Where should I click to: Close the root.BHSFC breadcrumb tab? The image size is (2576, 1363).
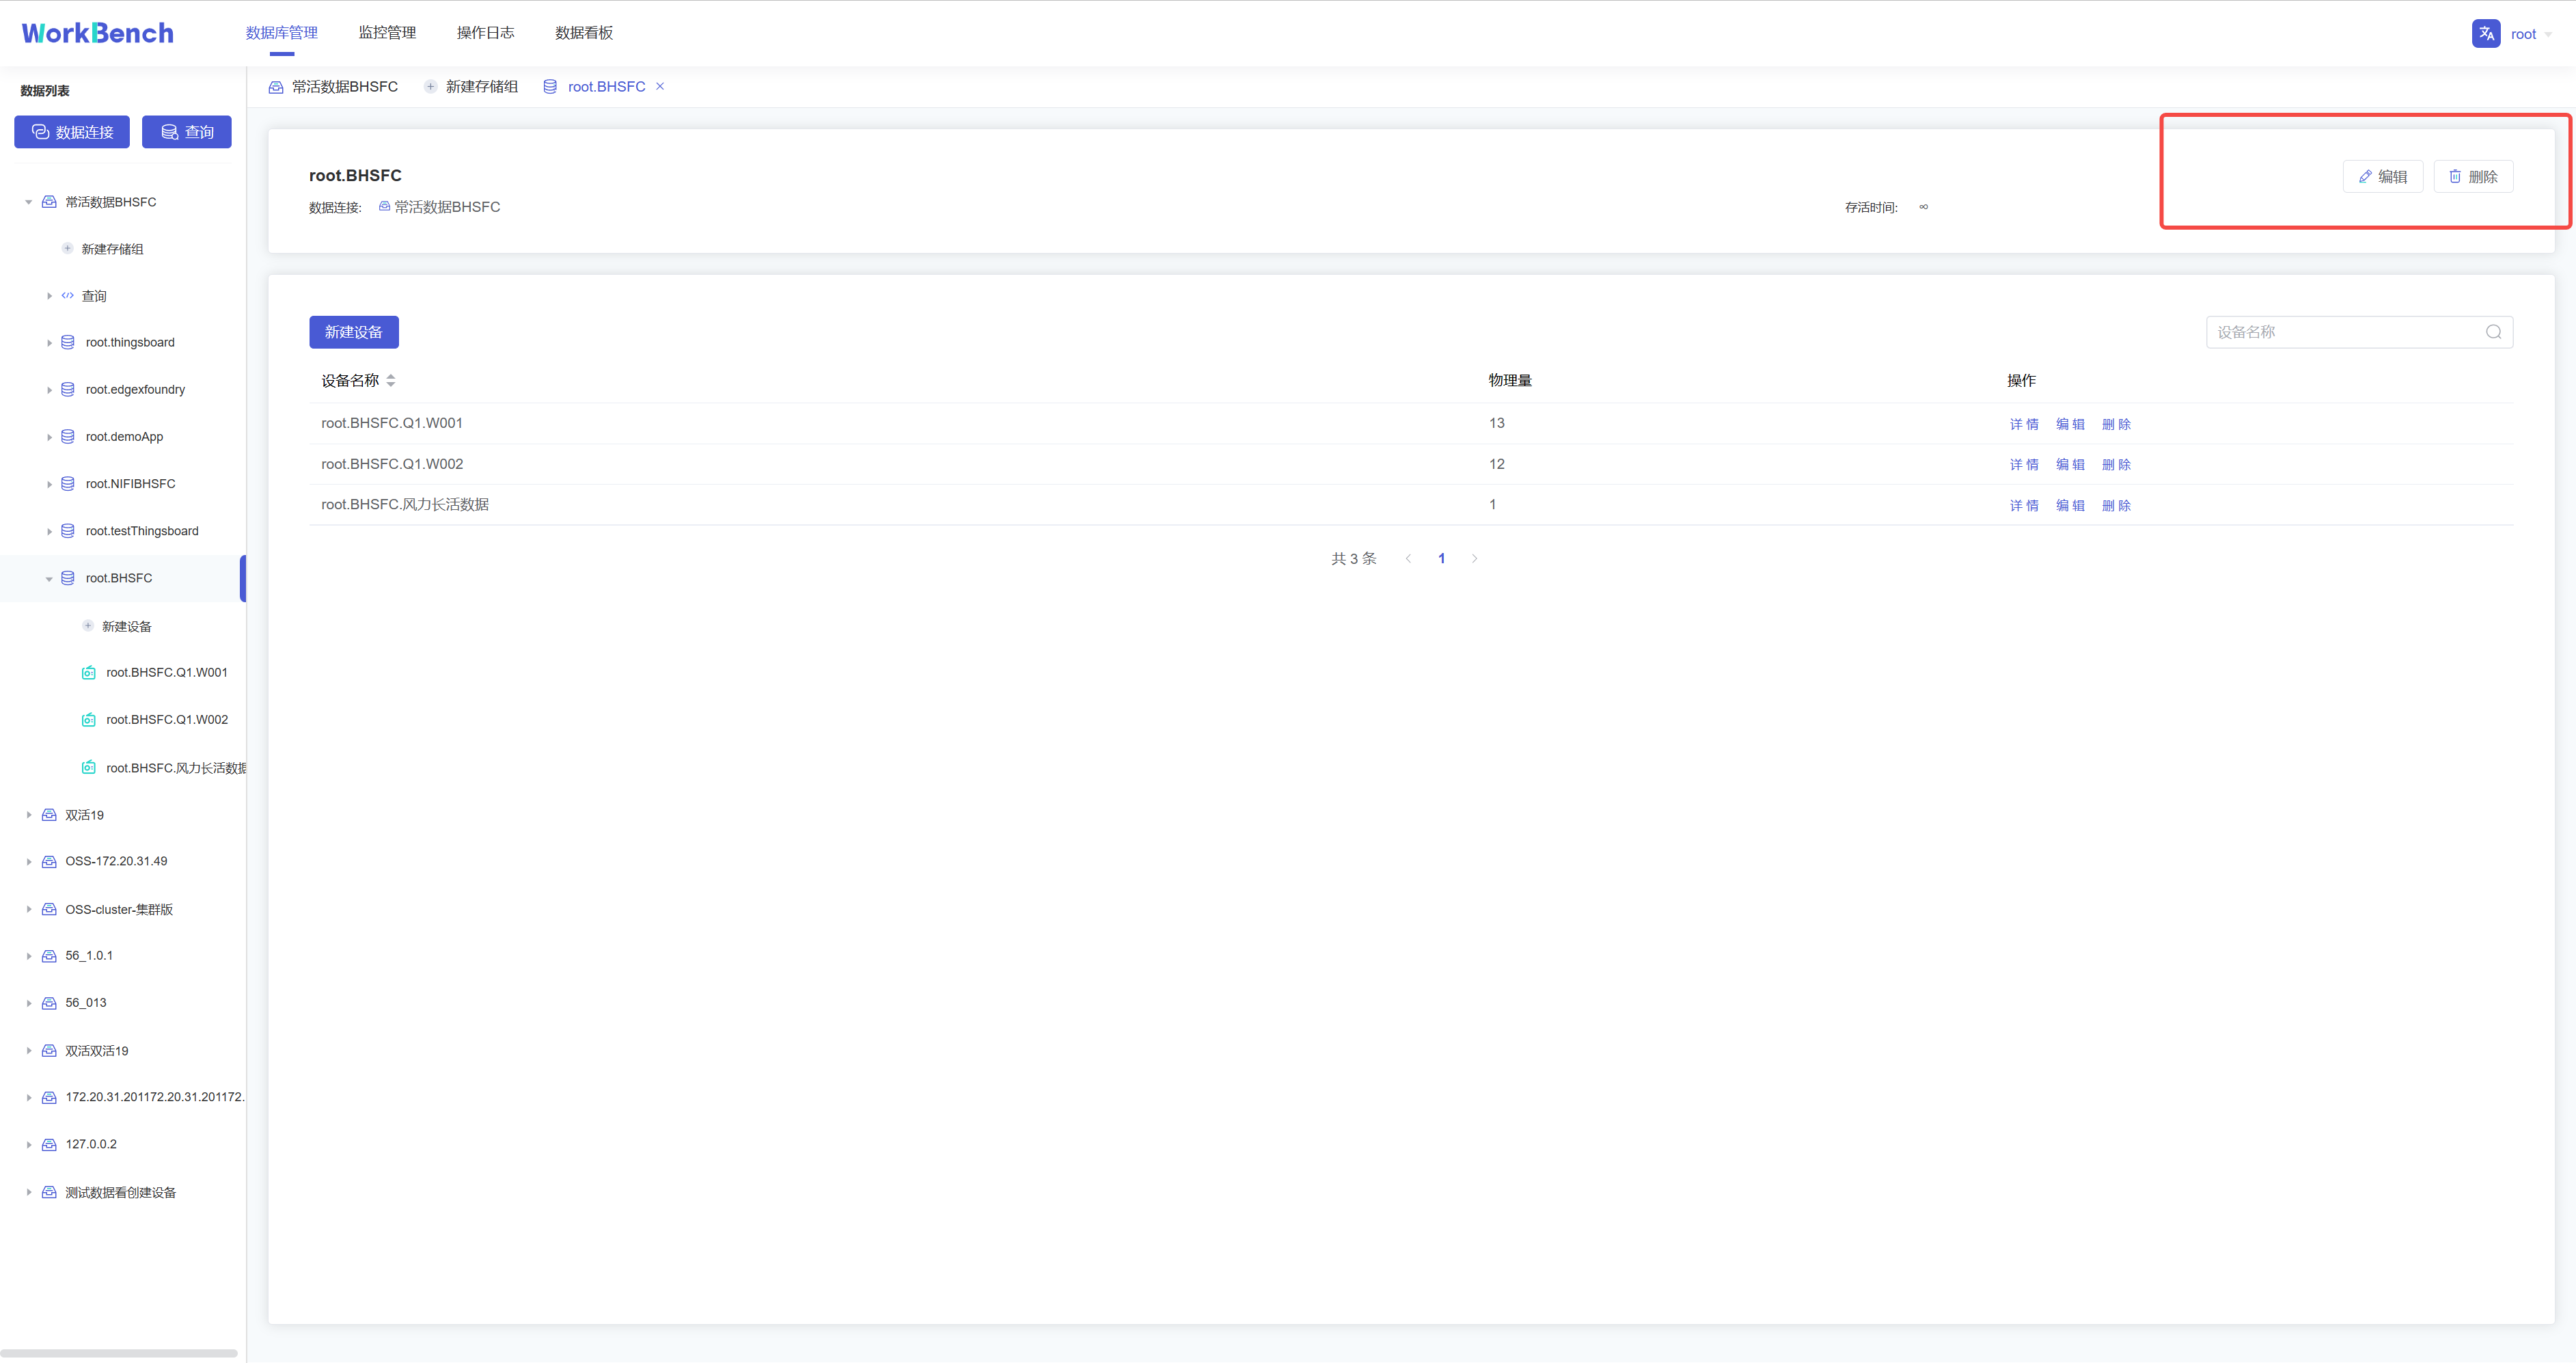[x=660, y=86]
